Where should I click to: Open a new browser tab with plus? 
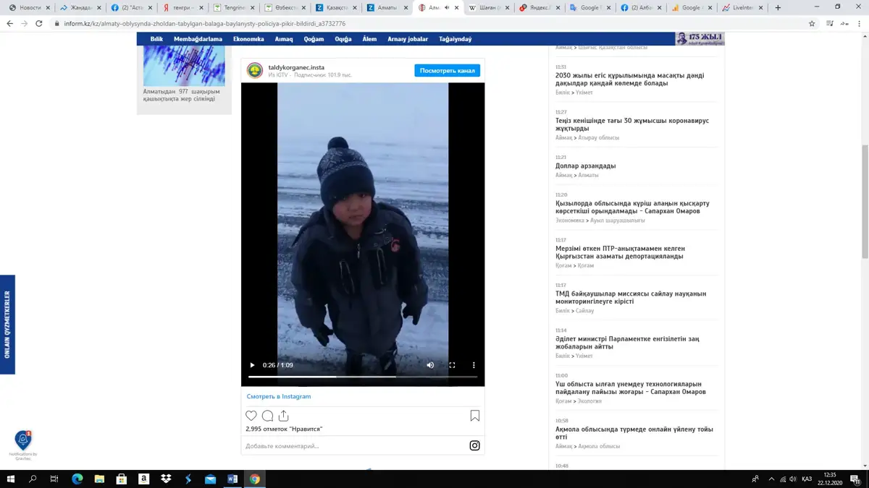pyautogui.click(x=778, y=7)
